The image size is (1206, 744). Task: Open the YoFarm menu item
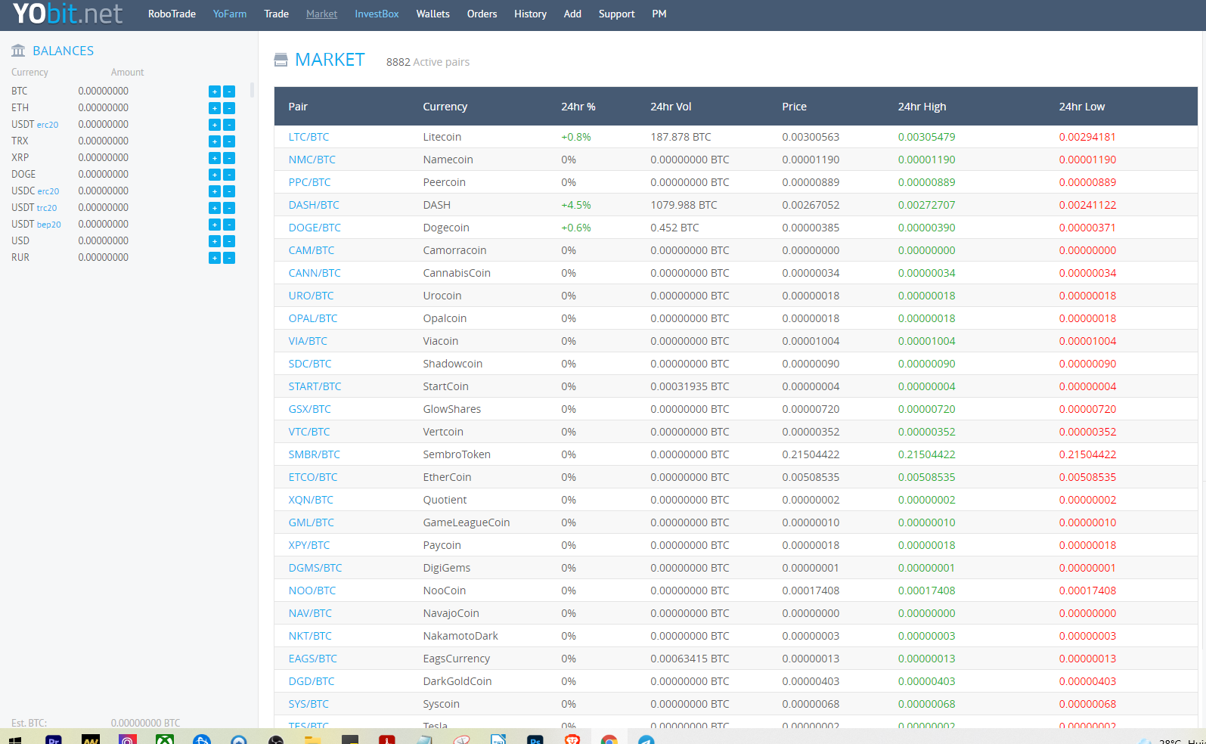(x=230, y=14)
